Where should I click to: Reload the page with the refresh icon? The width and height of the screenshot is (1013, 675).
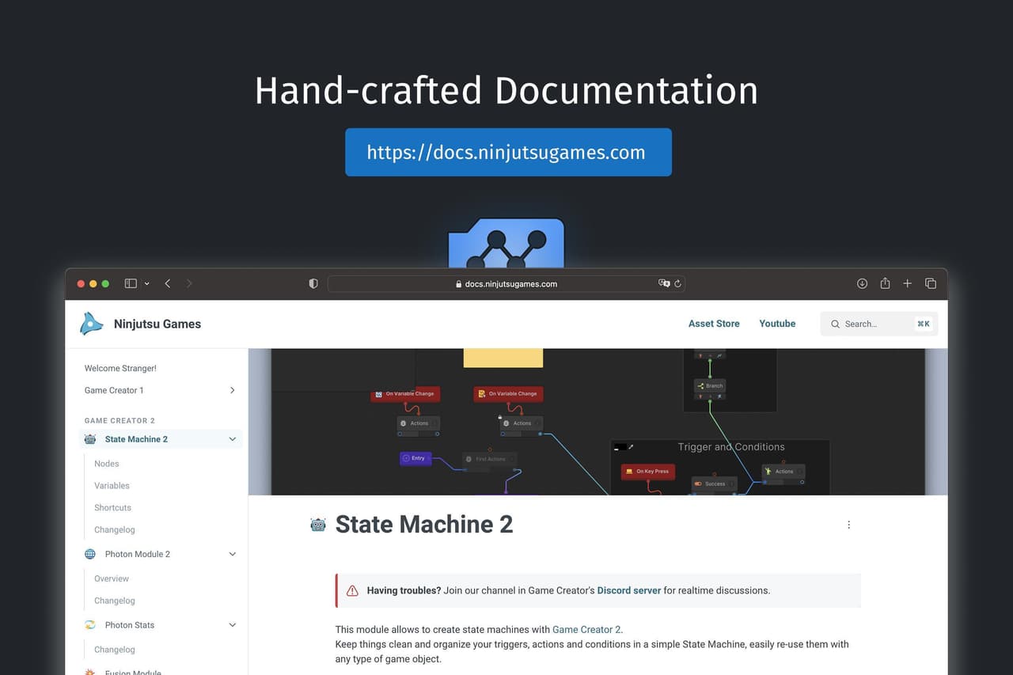pos(678,283)
